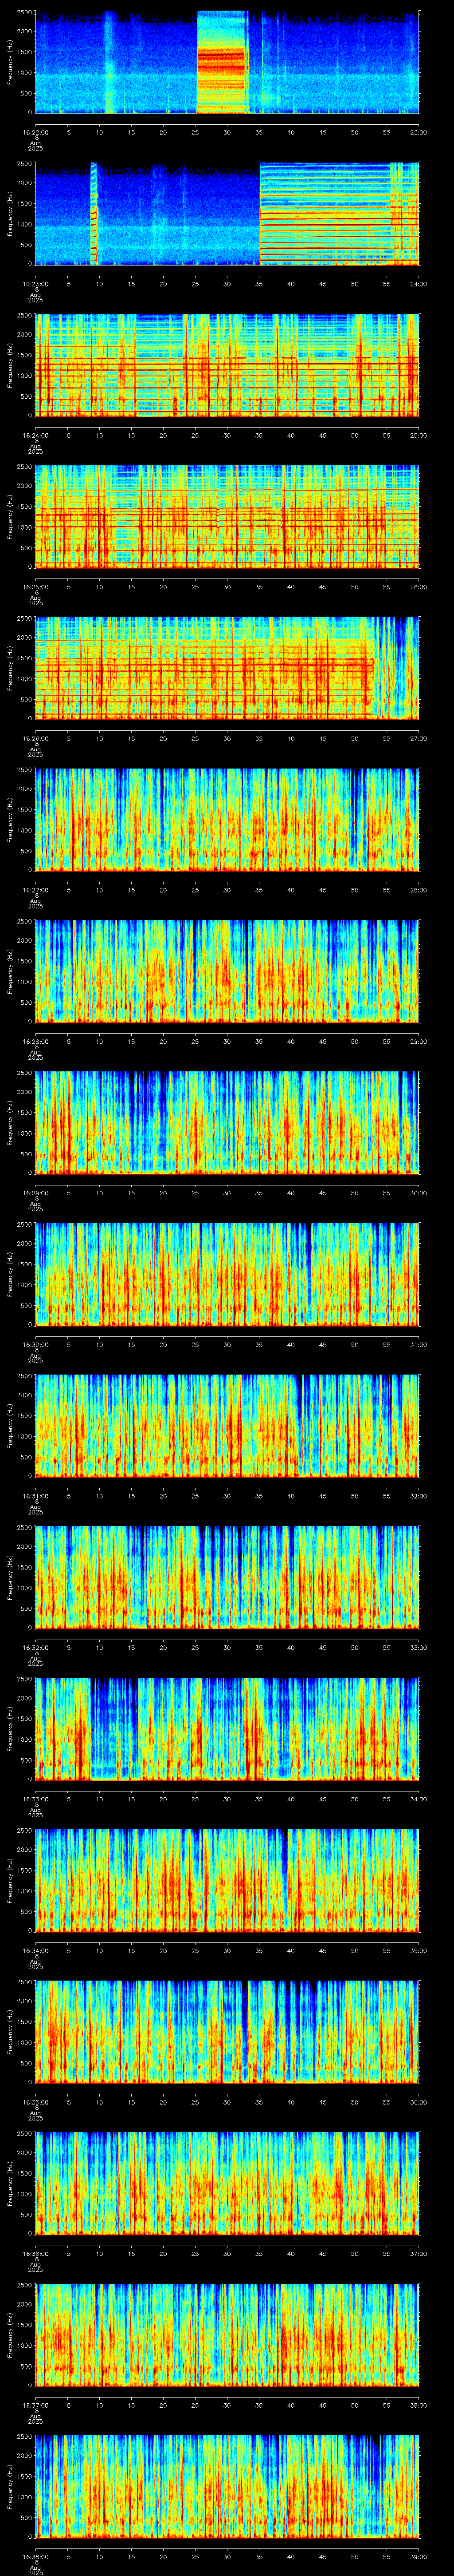Click the 16:34:00 time axis label
The image size is (454, 2576).
click(35, 1950)
